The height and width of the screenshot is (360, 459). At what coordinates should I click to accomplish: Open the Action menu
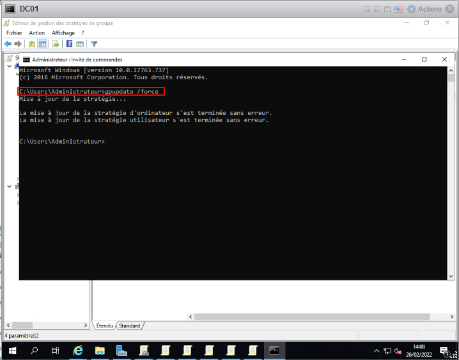click(36, 33)
